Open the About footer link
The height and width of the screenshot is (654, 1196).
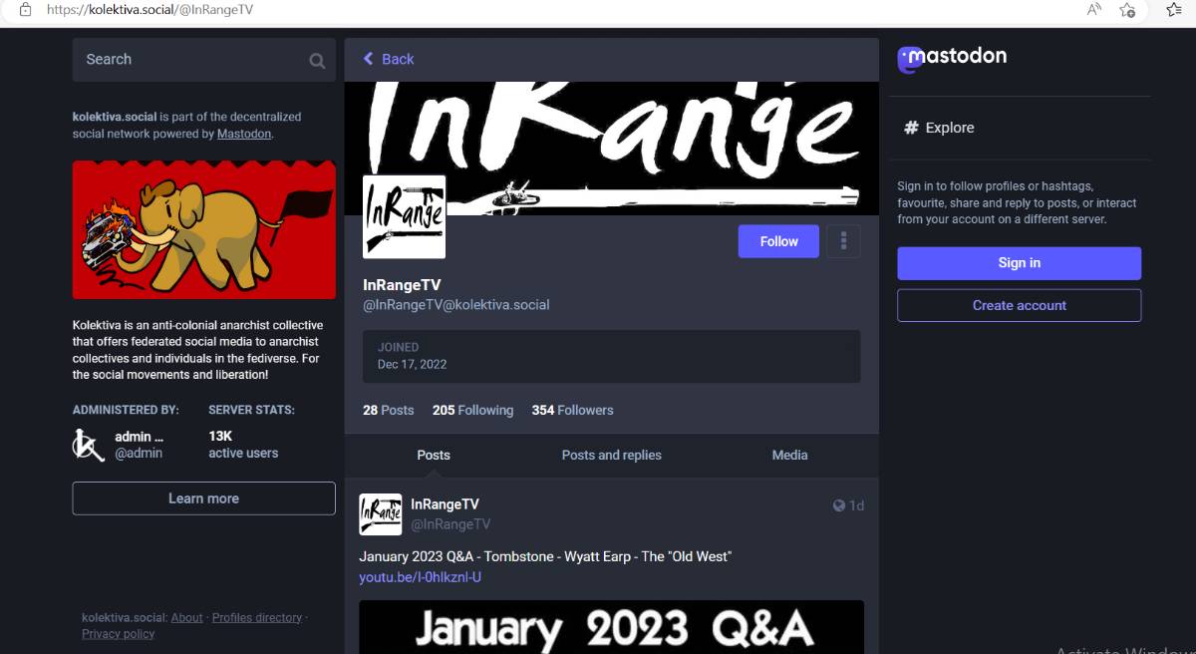click(x=186, y=618)
